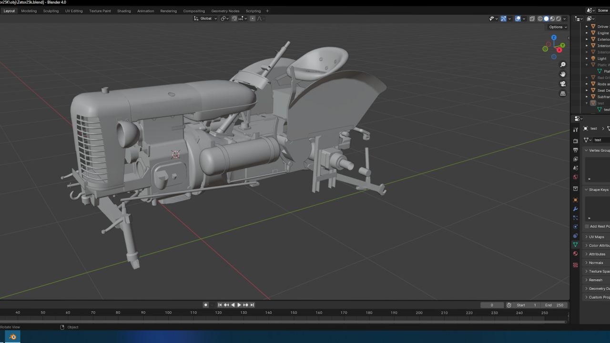Open the World properties tab (red globe)
This screenshot has height=343, width=610.
coord(576,177)
